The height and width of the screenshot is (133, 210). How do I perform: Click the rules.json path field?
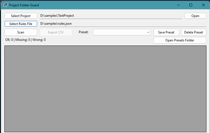point(123,24)
